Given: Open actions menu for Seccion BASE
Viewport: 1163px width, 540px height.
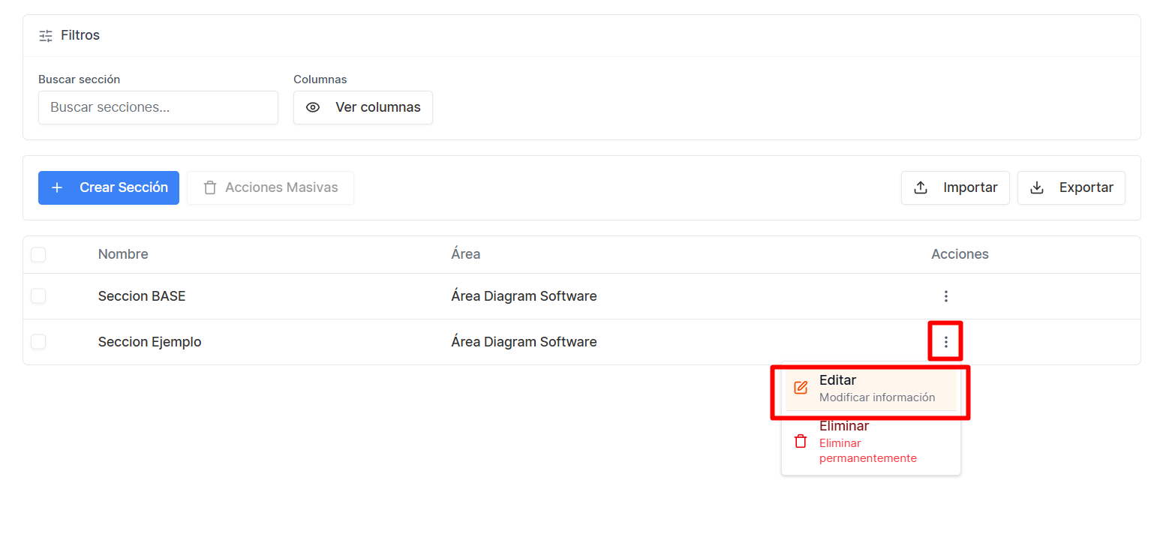Looking at the screenshot, I should coord(946,296).
